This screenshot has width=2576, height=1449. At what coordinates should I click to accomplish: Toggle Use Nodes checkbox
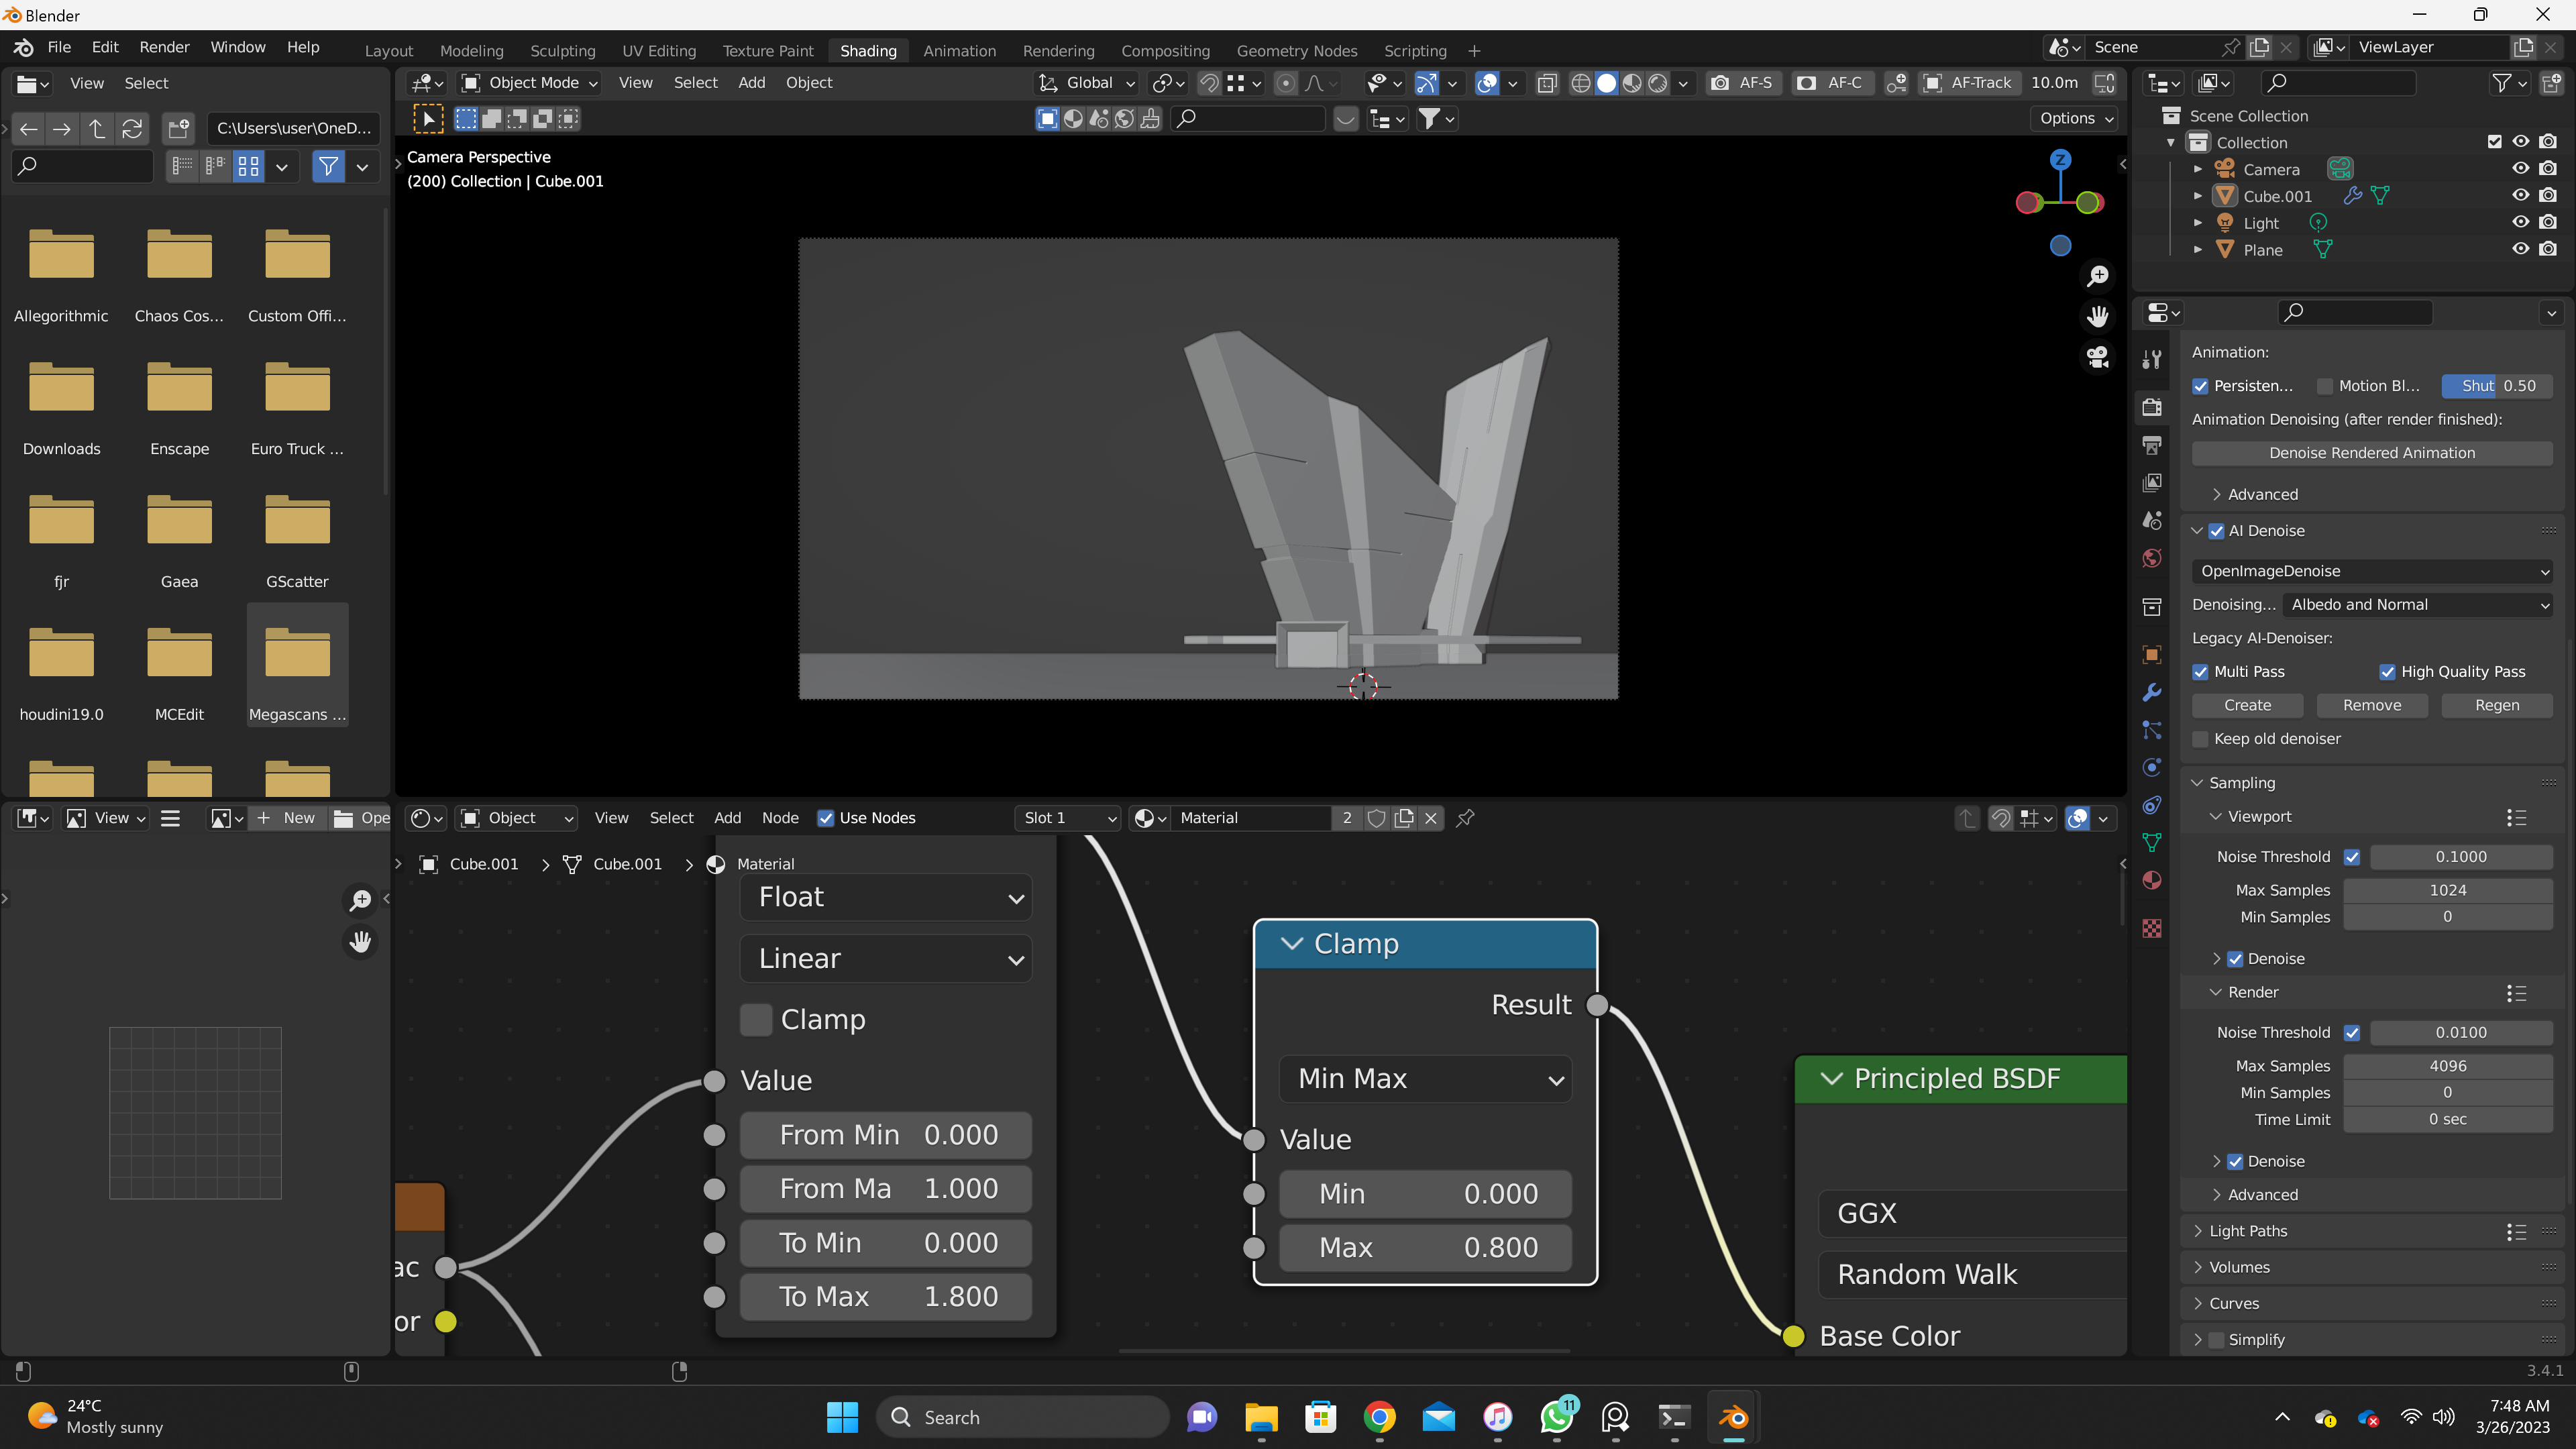click(825, 818)
